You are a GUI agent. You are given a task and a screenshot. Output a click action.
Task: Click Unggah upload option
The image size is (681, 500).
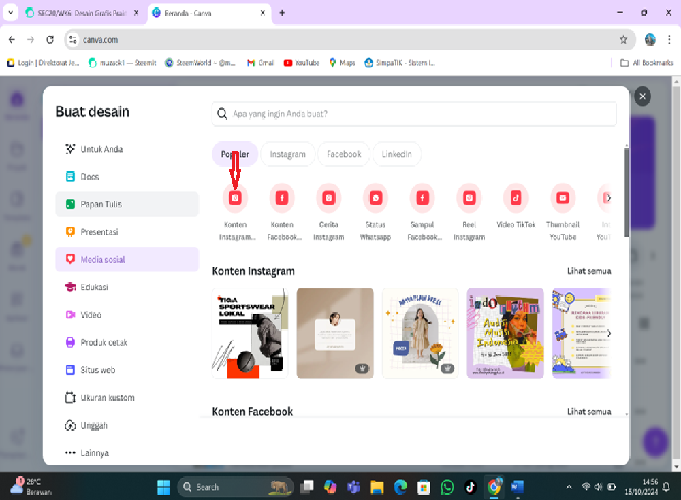[127, 425]
